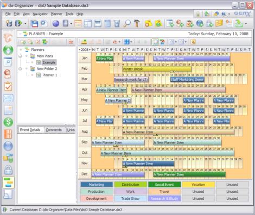Click green up-arrow icon near Help area
This screenshot has height=215, width=255.
tap(207, 14)
